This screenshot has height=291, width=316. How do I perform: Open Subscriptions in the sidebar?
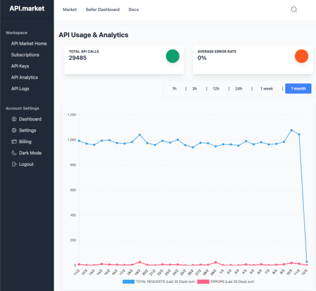click(25, 55)
